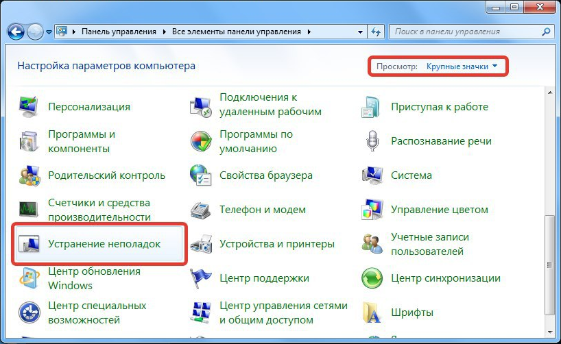Click the Счетчики и средства производительности icon
The width and height of the screenshot is (561, 344).
(x=29, y=210)
